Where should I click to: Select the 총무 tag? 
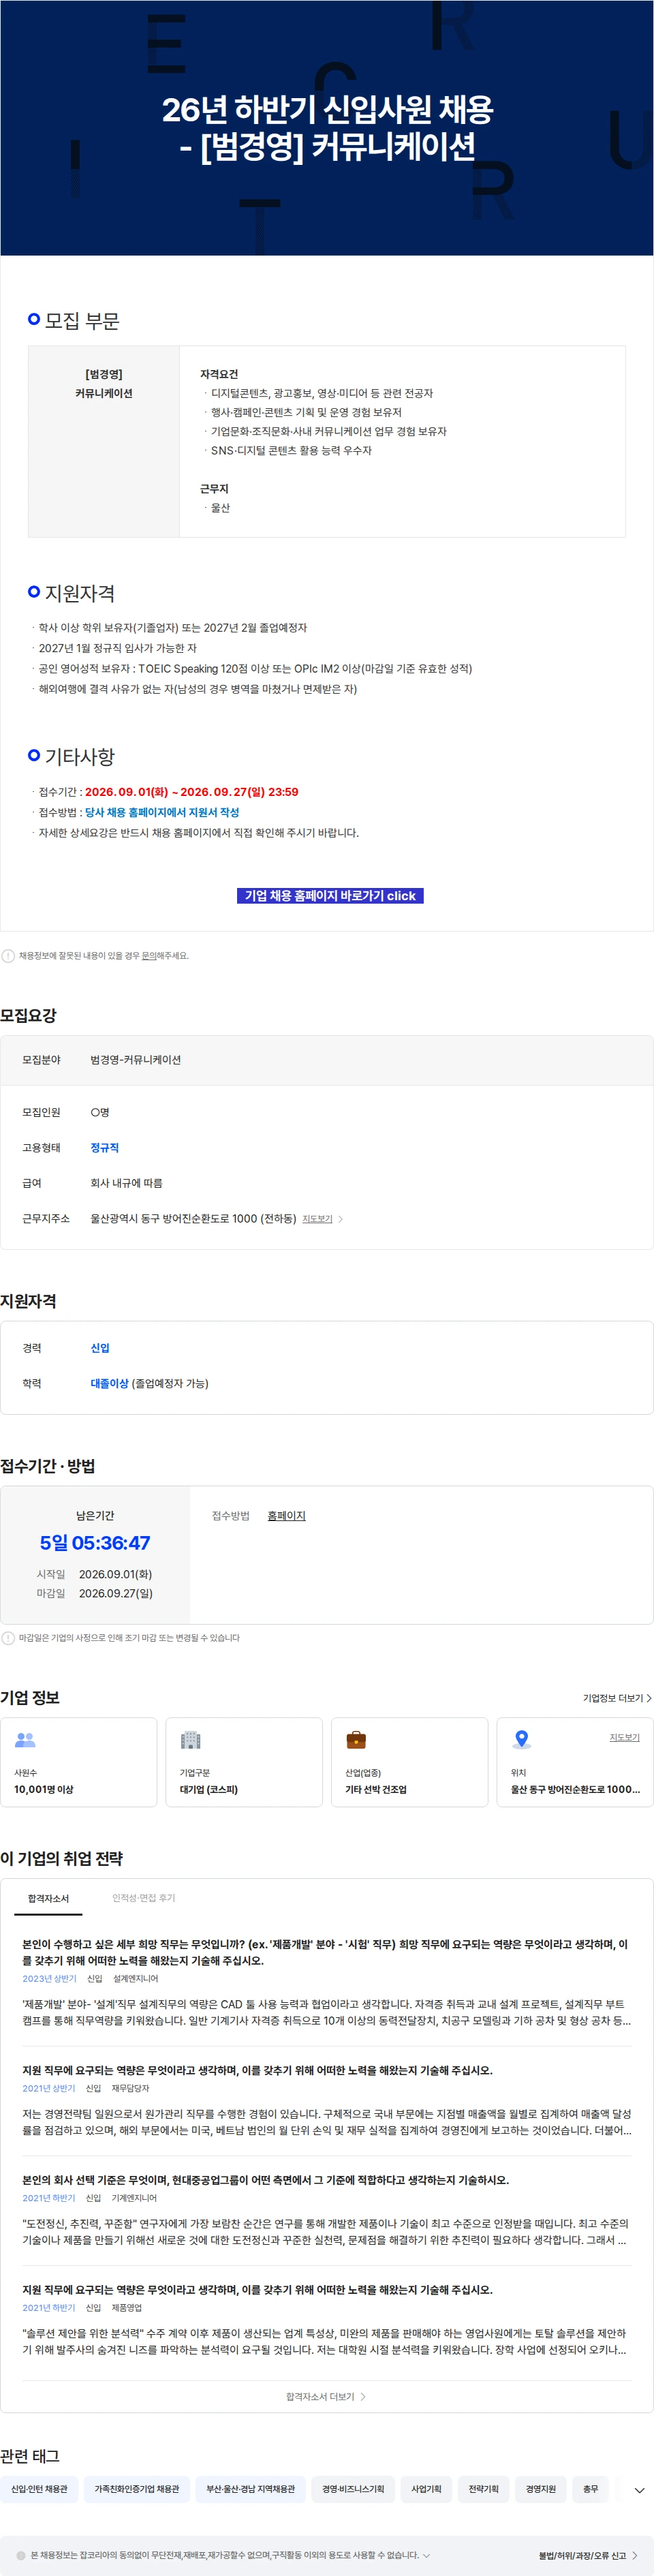(591, 2488)
